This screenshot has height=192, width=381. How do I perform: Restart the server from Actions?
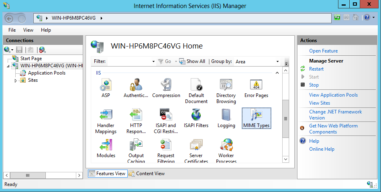316,69
